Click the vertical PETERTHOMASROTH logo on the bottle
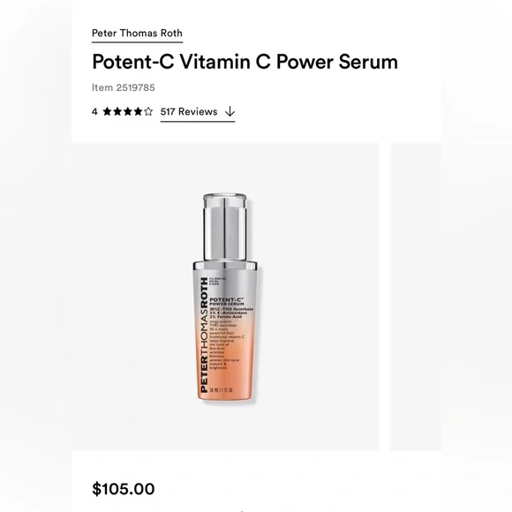This screenshot has height=512, width=512. click(203, 335)
